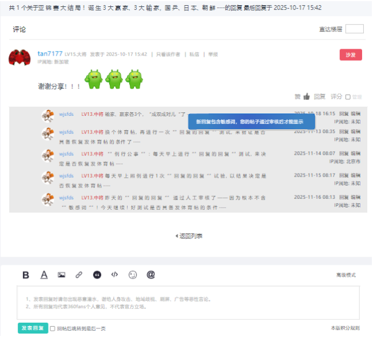Focus the 直达楼层 floor number box
This screenshot has height=337, width=373.
[354, 29]
